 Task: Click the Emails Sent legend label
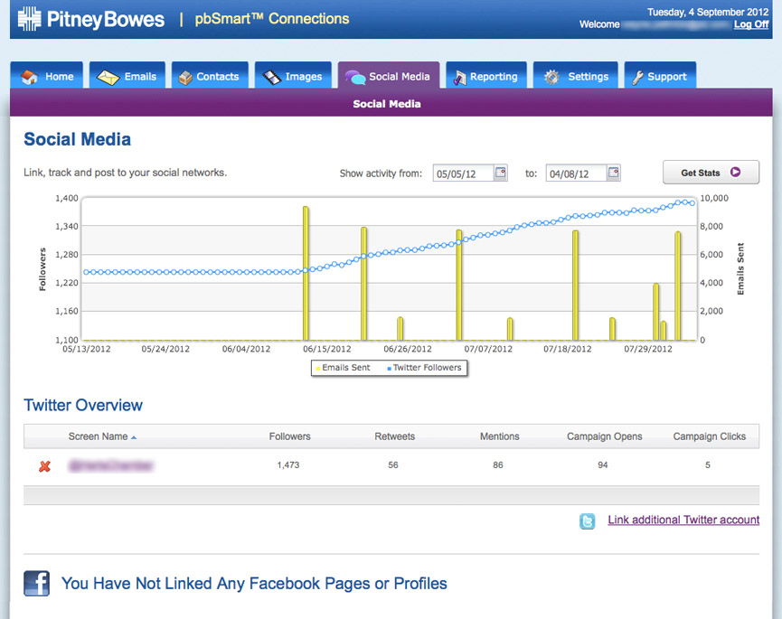coord(346,368)
